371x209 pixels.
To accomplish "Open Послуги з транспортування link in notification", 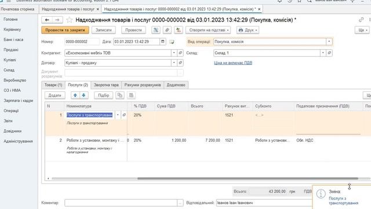I will point(343,201).
